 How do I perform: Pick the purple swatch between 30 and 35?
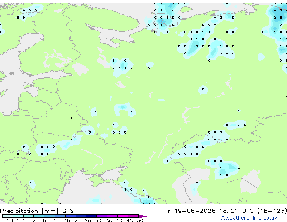coord(102,216)
